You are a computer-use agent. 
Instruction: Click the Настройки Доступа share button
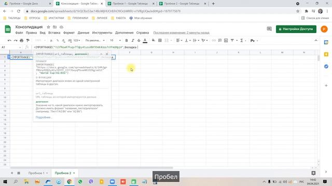[296, 29]
